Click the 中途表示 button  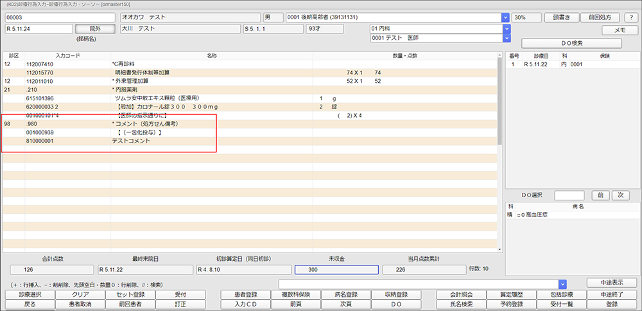tap(612, 283)
